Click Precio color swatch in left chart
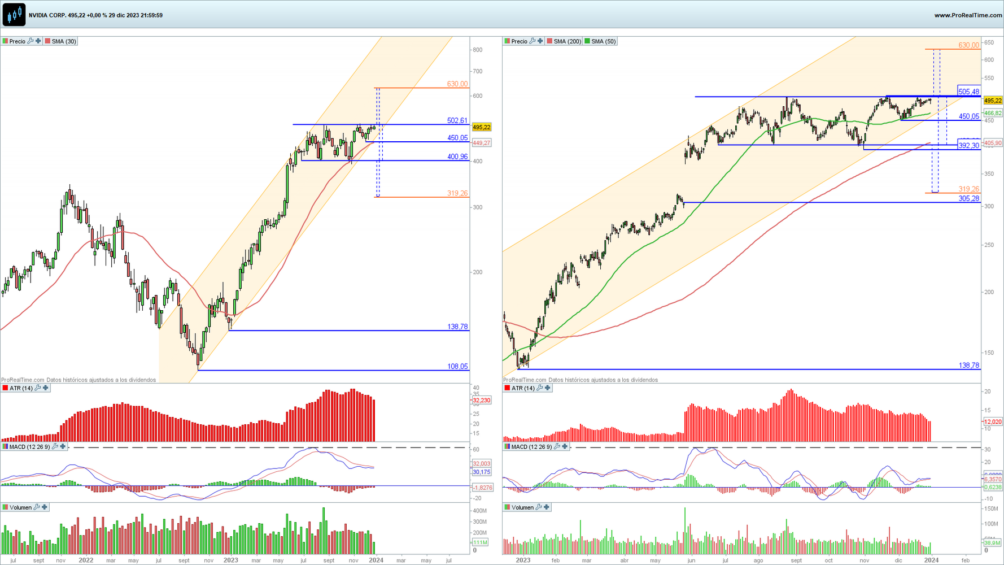This screenshot has width=1004, height=565. click(x=5, y=41)
